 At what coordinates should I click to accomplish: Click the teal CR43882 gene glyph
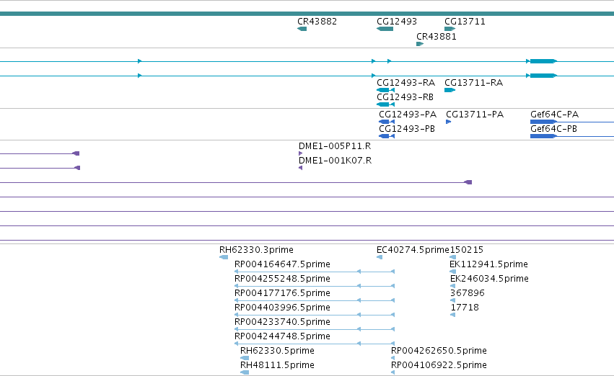tap(302, 29)
